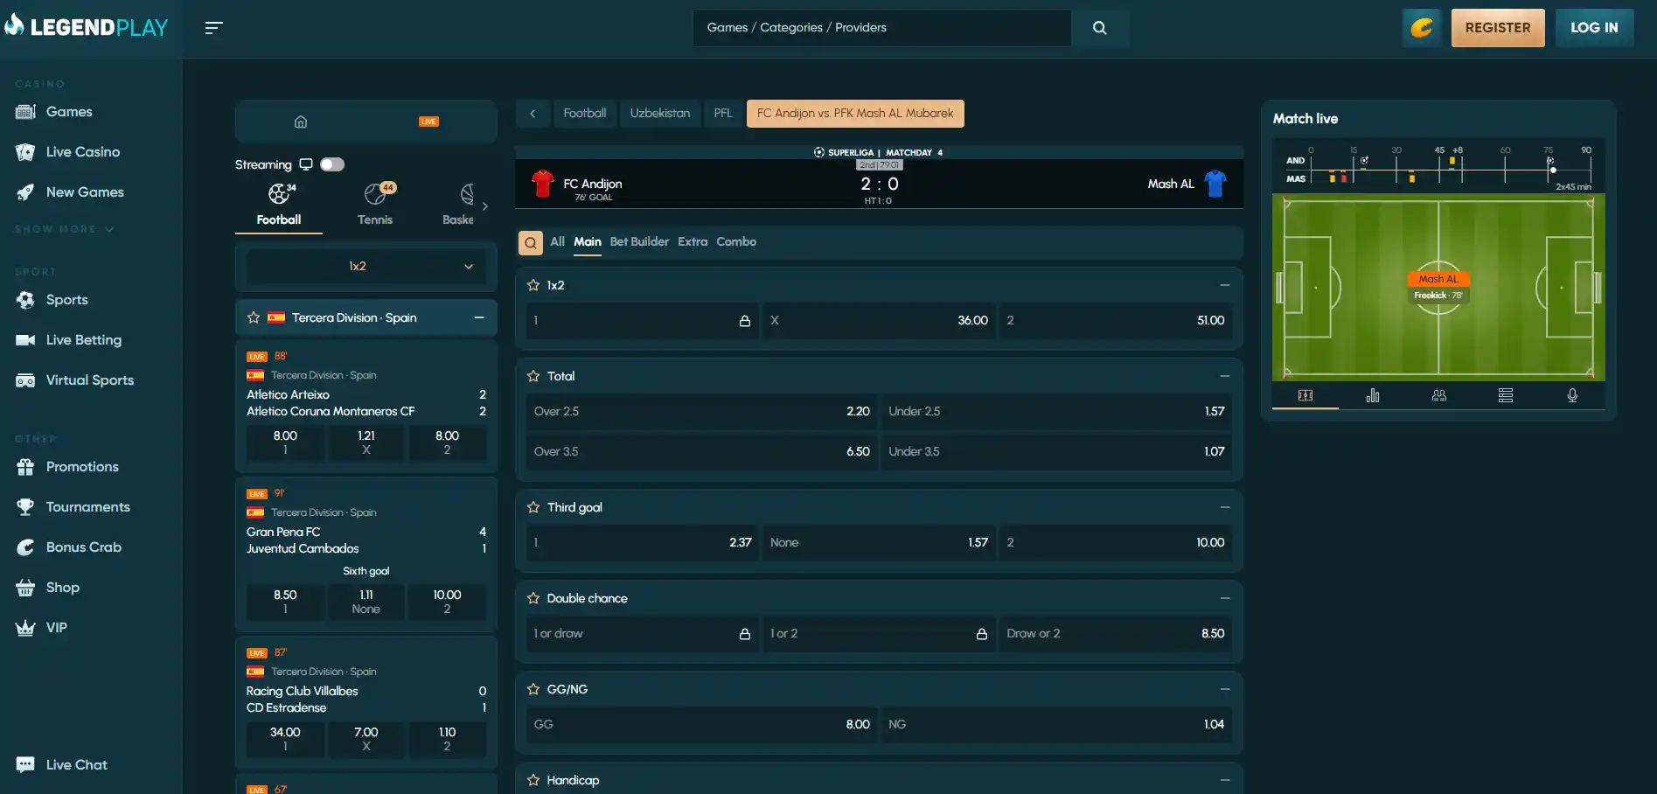Click the Games / Categories / Providers search field
Viewport: 1657px width, 794px height.
coord(882,28)
